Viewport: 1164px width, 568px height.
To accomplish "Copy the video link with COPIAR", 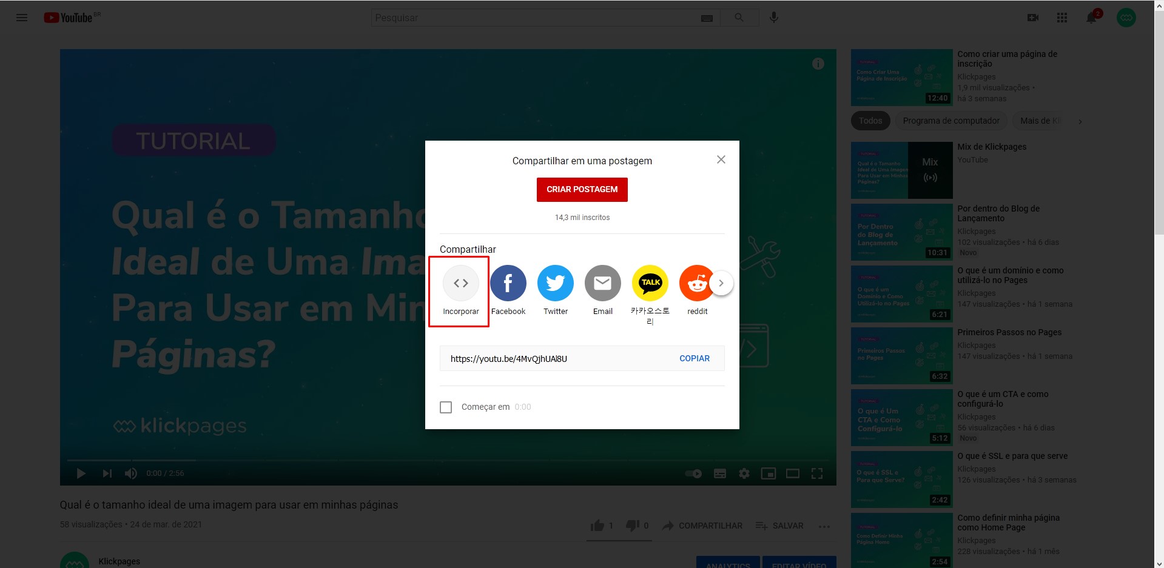I will tap(695, 358).
